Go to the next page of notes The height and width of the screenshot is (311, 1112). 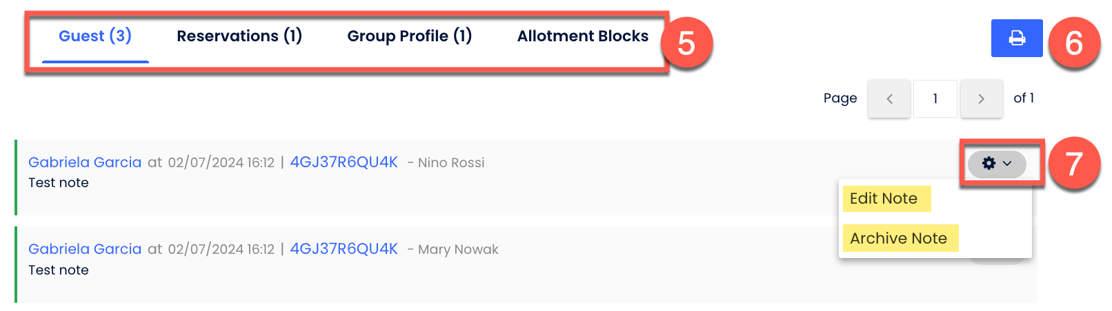click(x=981, y=99)
